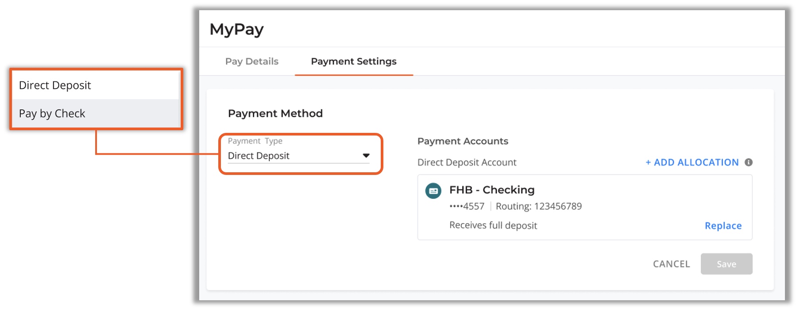Click the Receives full deposit text
Viewport: 796px width, 310px height.
pos(493,225)
